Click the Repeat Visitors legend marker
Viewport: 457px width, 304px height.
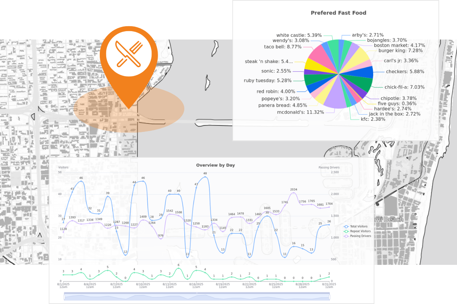(347, 231)
